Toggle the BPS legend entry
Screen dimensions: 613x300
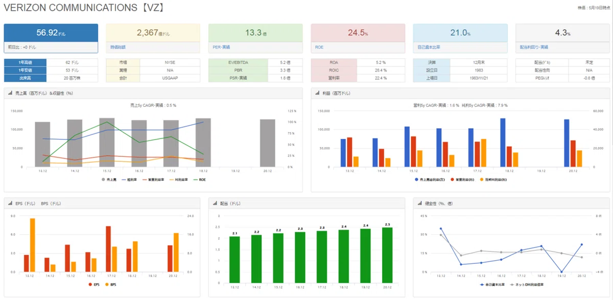[x=110, y=285]
